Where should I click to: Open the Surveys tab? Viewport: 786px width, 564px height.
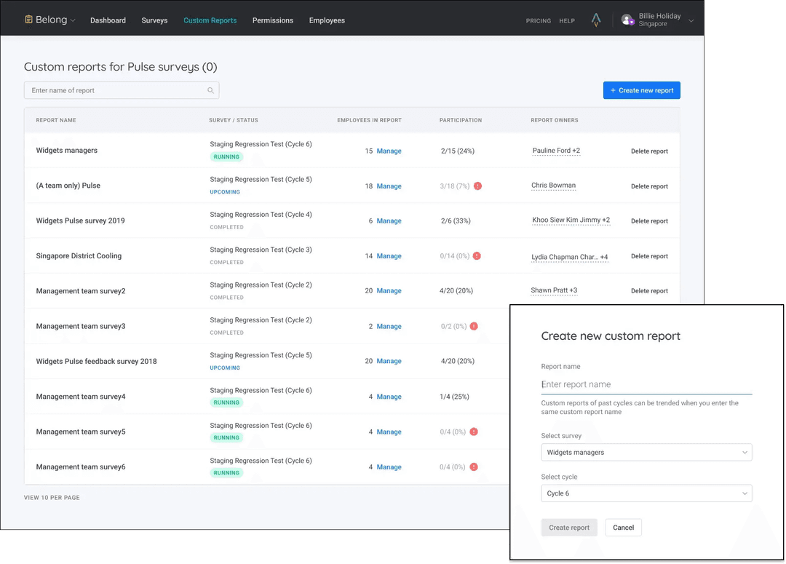point(154,20)
